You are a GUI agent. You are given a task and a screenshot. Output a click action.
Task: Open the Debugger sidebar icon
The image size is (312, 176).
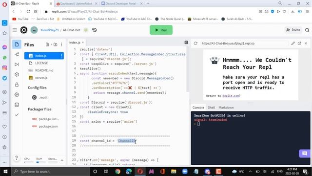17,64
